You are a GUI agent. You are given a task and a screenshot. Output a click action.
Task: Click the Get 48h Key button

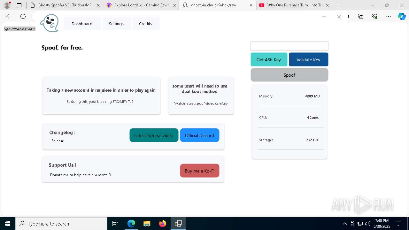coord(269,60)
